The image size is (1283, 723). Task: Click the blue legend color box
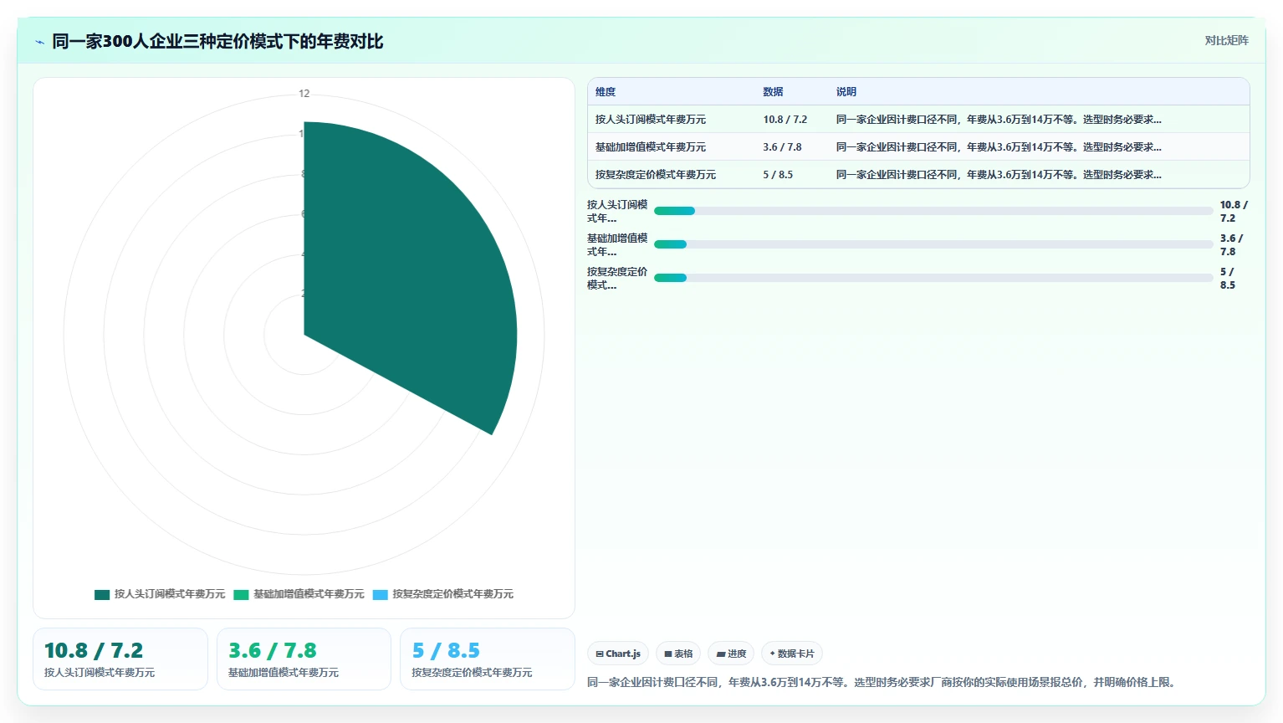[x=381, y=594]
